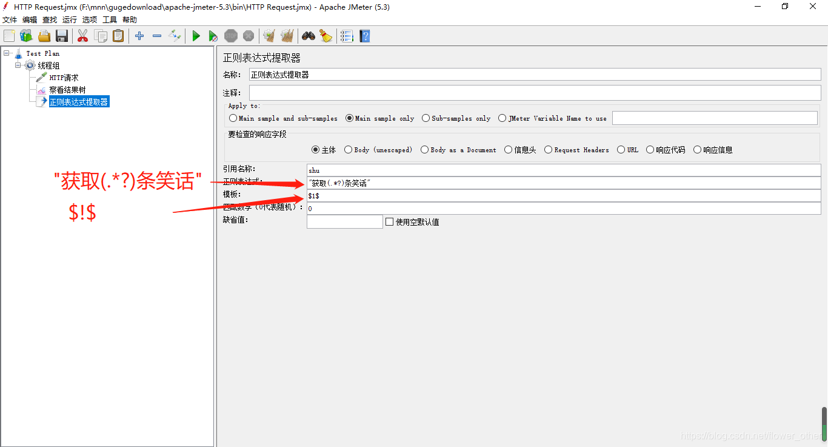The image size is (828, 447).
Task: Select Test Plan in tree
Action: click(x=43, y=53)
